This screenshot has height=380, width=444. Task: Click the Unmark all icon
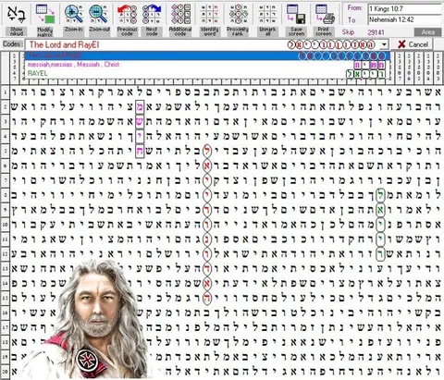pos(267,14)
